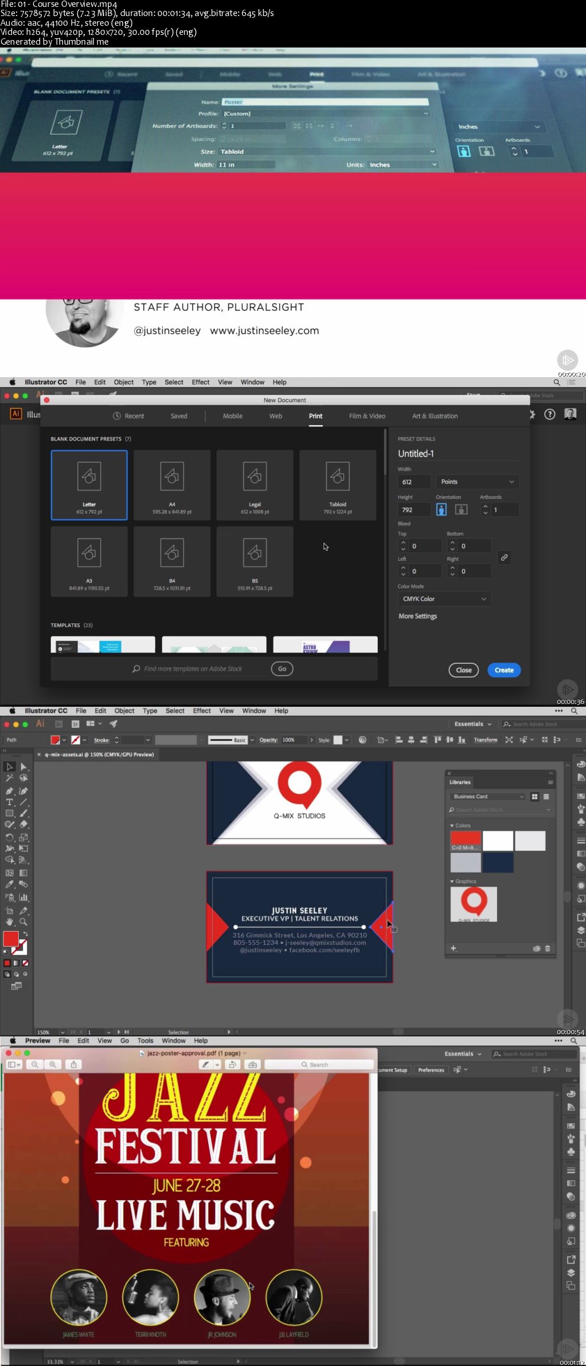Screen dimensions: 586x1366
Task: Select the Tabloid 792 x 1224 pt preset
Action: coord(338,485)
